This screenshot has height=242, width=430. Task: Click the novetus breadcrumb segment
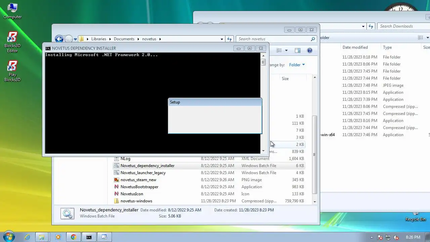[149, 39]
